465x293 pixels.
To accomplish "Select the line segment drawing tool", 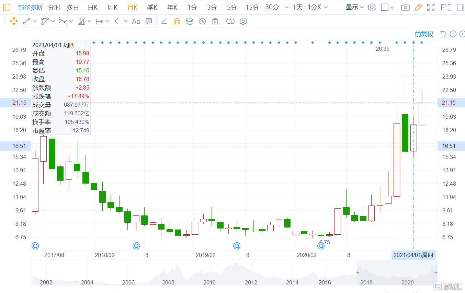I will click(x=26, y=21).
